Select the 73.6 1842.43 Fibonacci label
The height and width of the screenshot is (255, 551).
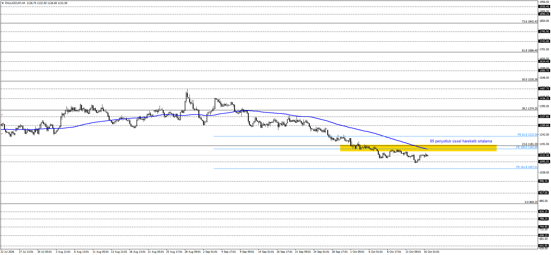pos(529,22)
